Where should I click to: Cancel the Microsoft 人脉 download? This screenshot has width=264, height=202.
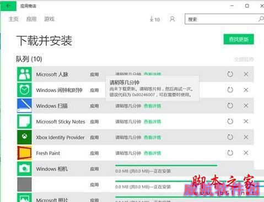[x=246, y=74]
